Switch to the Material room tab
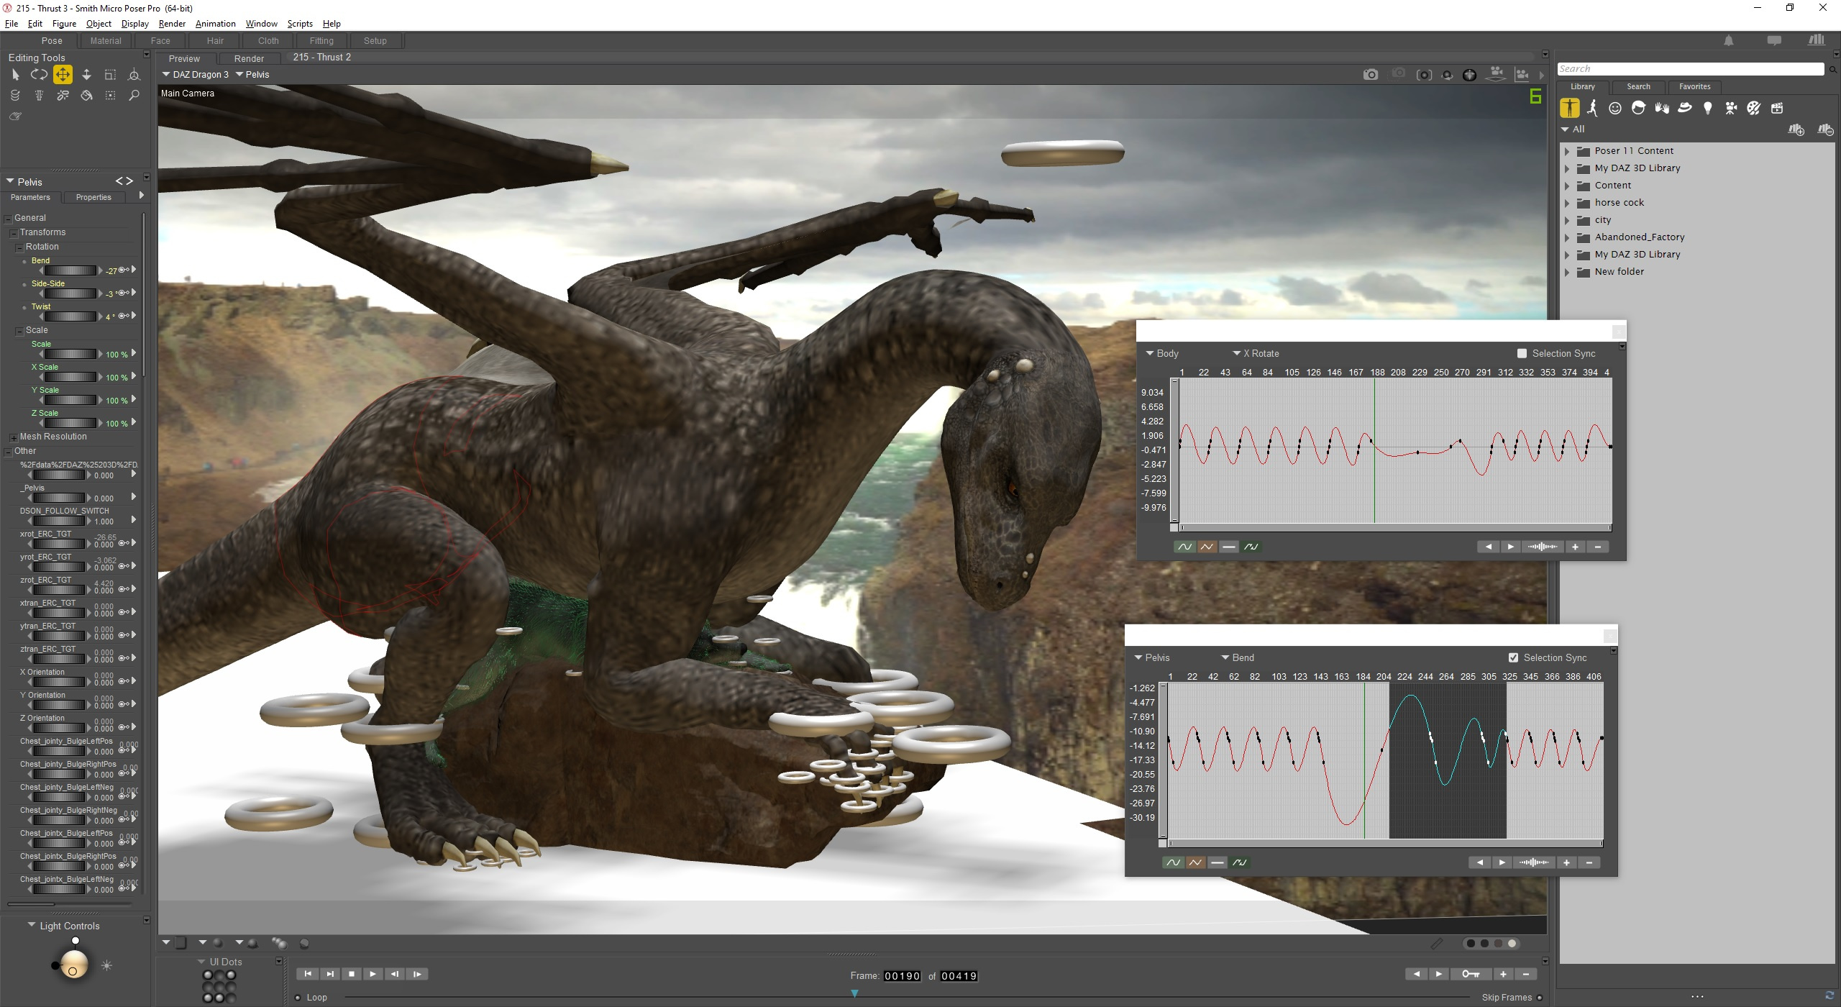1841x1007 pixels. pos(106,41)
